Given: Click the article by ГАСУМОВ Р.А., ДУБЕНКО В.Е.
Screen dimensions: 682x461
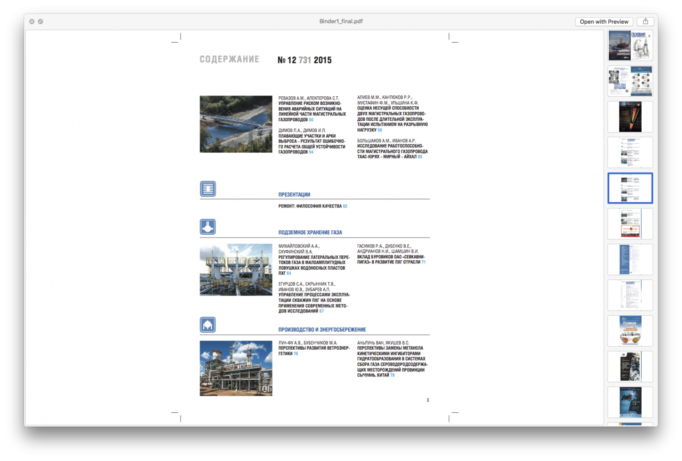Looking at the screenshot, I should click(x=391, y=254).
